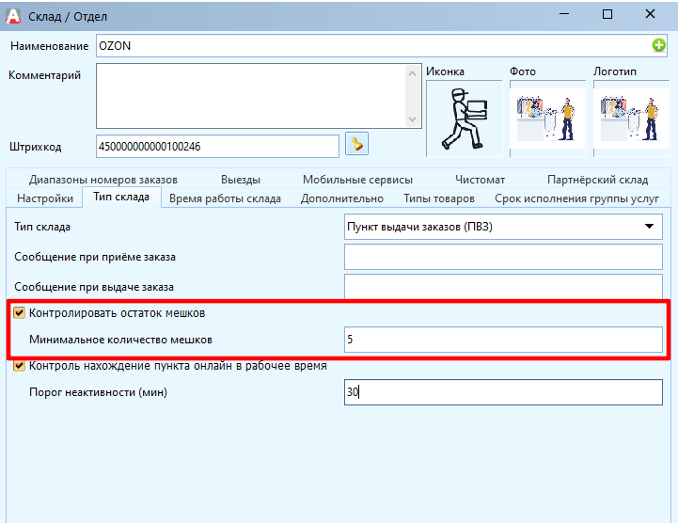The height and width of the screenshot is (523, 678).
Task: Click the Логотип thumbnail image
Action: point(628,119)
